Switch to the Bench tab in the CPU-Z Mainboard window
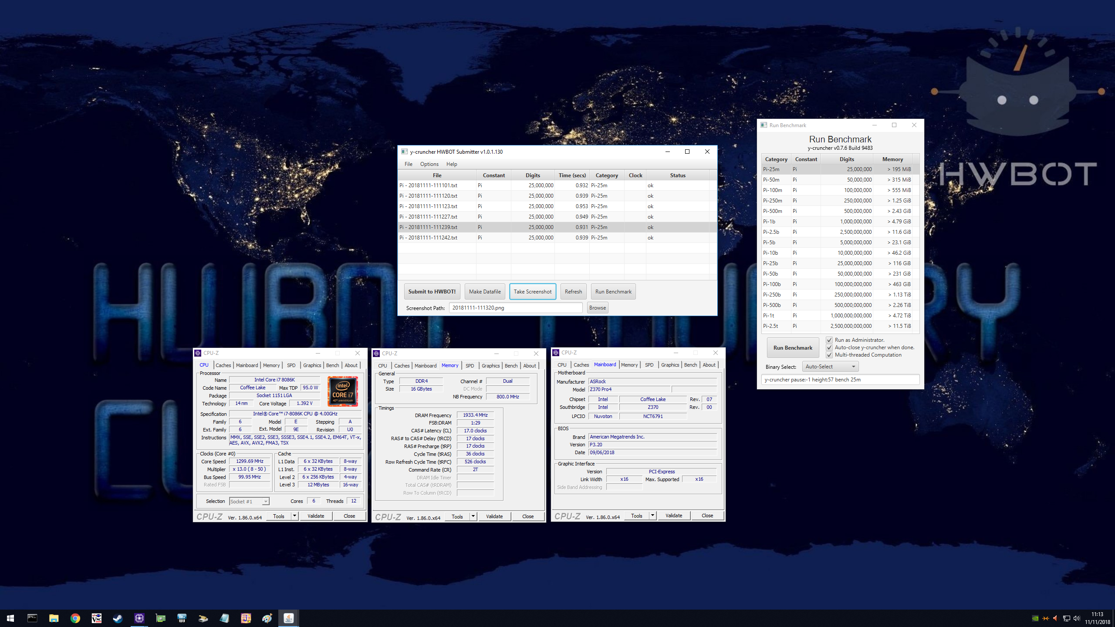 tap(690, 365)
